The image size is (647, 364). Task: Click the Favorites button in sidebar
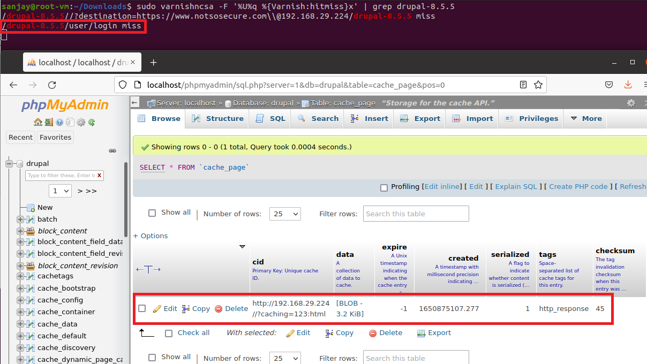point(55,138)
